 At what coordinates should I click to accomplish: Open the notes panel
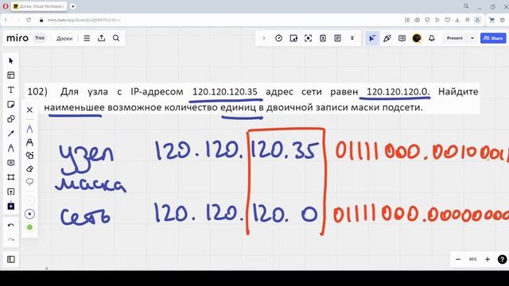pos(337,38)
